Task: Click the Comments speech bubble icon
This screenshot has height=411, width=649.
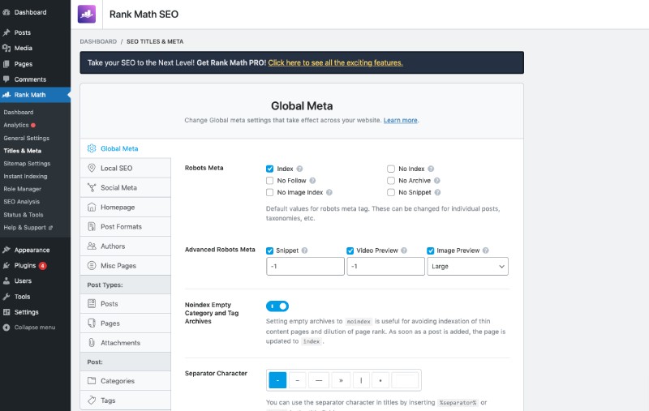Action: point(6,79)
